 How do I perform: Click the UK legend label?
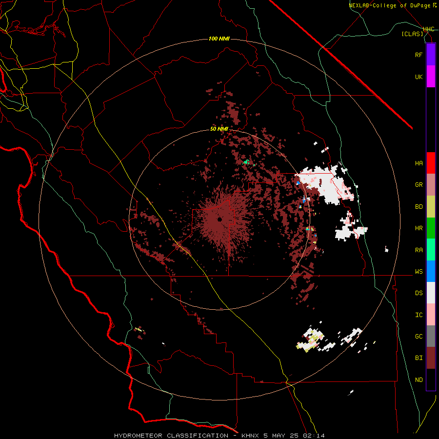click(419, 77)
